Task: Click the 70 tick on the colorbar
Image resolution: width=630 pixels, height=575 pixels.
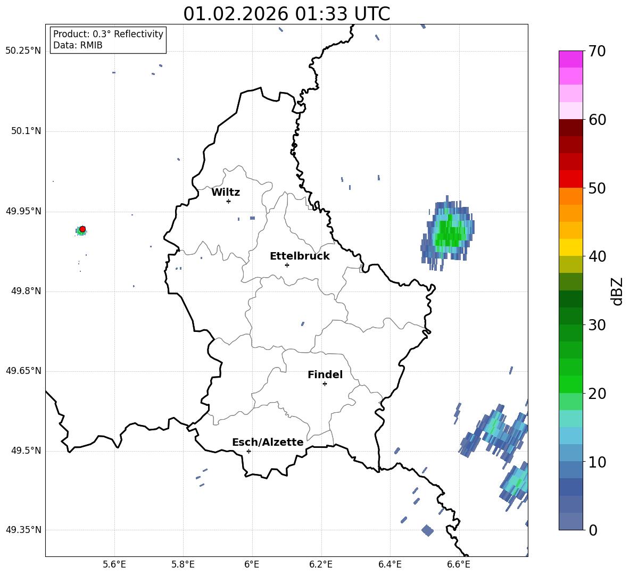Action: tap(597, 51)
